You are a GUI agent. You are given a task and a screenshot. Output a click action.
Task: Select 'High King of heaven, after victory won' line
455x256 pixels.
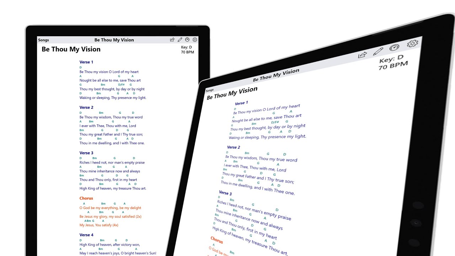109,245
